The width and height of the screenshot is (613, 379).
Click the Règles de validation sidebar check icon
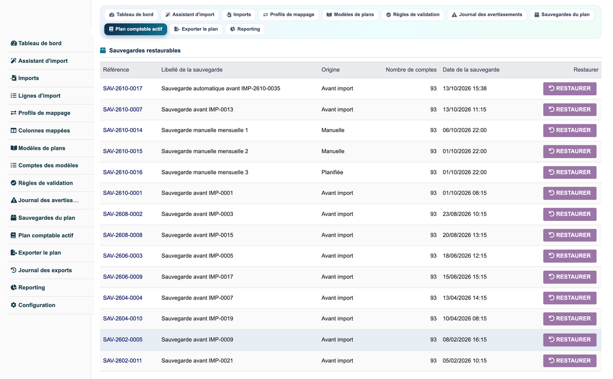click(x=14, y=183)
